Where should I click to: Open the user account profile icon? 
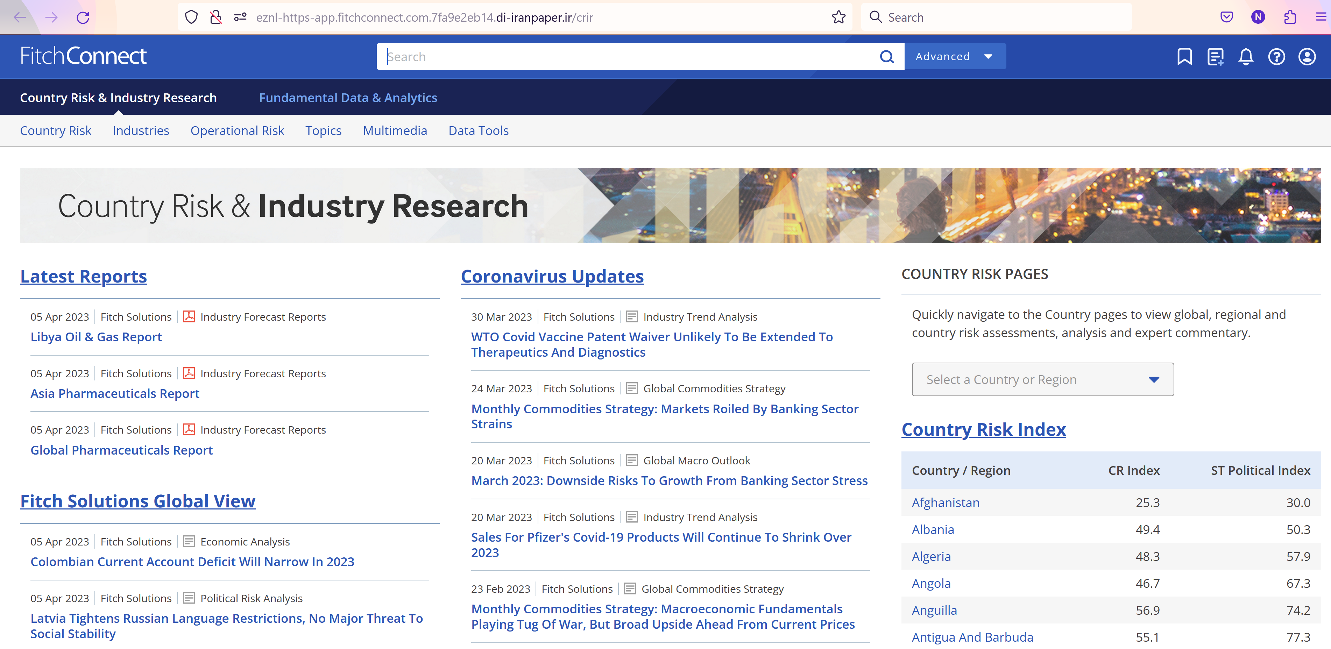1307,56
